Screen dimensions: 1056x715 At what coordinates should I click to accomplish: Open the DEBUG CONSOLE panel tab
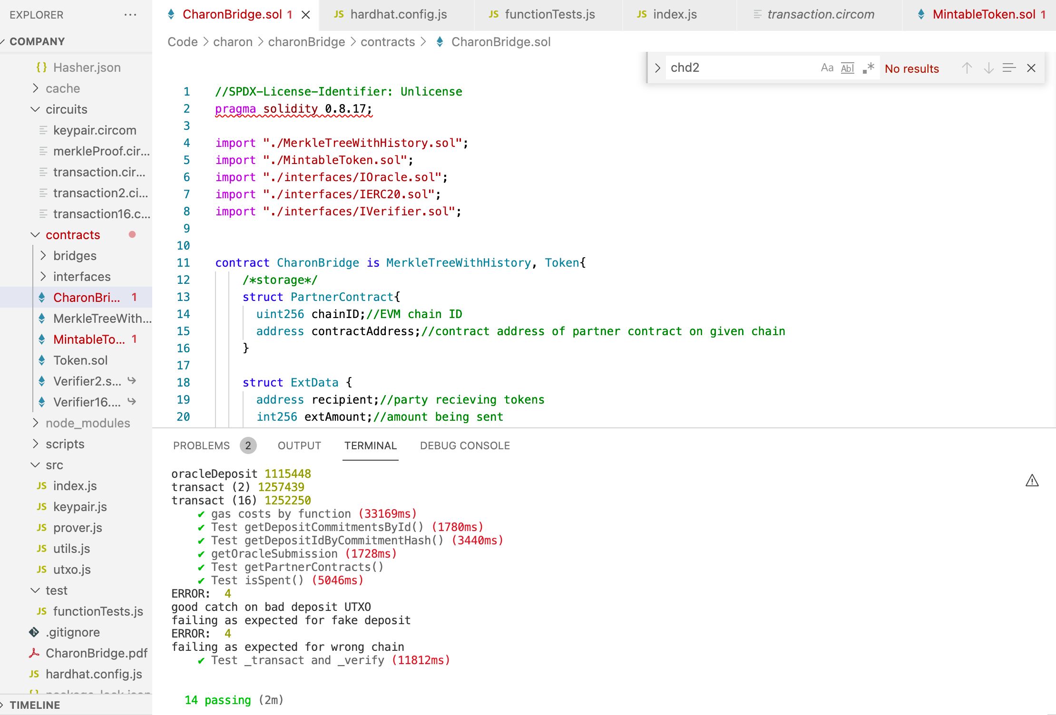tap(465, 446)
